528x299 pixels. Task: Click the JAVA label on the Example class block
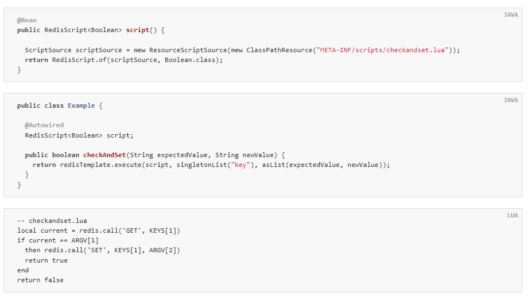pos(511,100)
